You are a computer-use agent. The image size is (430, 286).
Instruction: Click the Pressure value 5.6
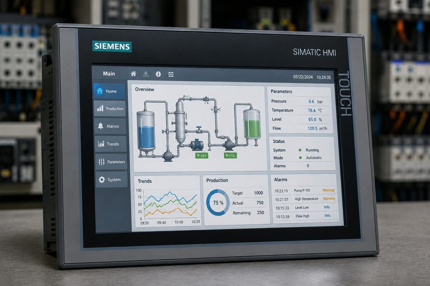[x=311, y=102]
